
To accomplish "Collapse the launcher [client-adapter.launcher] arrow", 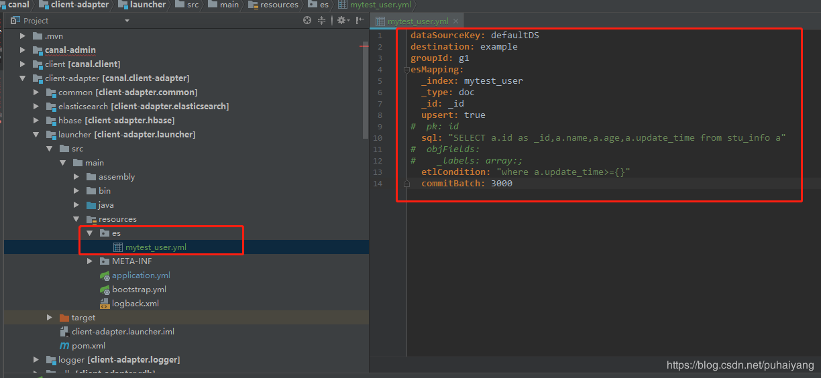I will pyautogui.click(x=36, y=135).
